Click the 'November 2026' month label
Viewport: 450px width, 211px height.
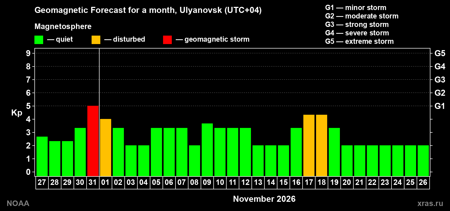pyautogui.click(x=264, y=199)
